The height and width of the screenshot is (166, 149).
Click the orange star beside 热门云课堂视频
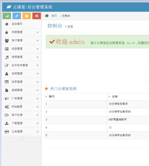(46, 89)
